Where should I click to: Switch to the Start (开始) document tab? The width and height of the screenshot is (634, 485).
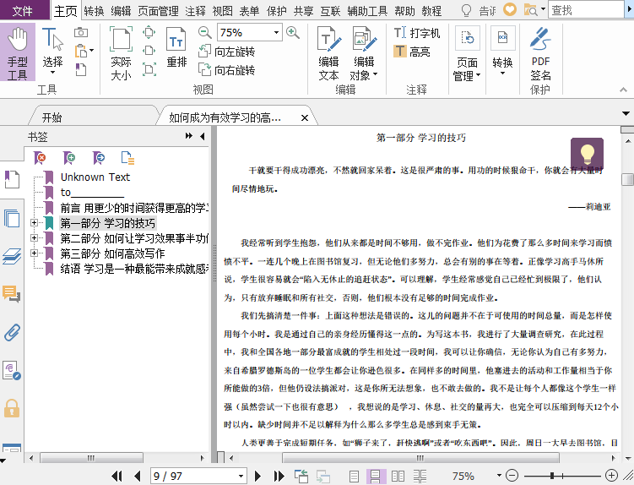(x=52, y=117)
